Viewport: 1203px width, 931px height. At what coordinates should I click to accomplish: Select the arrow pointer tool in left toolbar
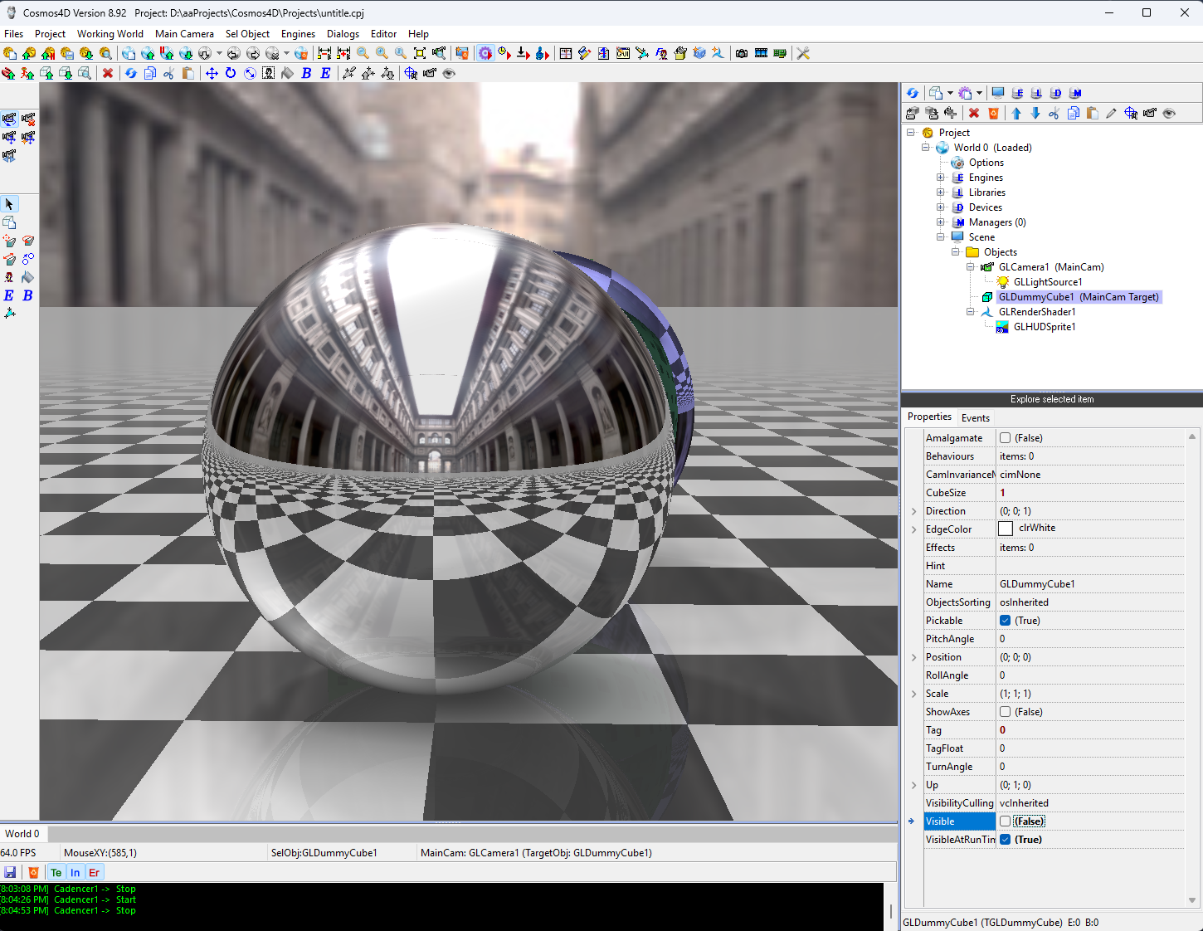[x=9, y=204]
